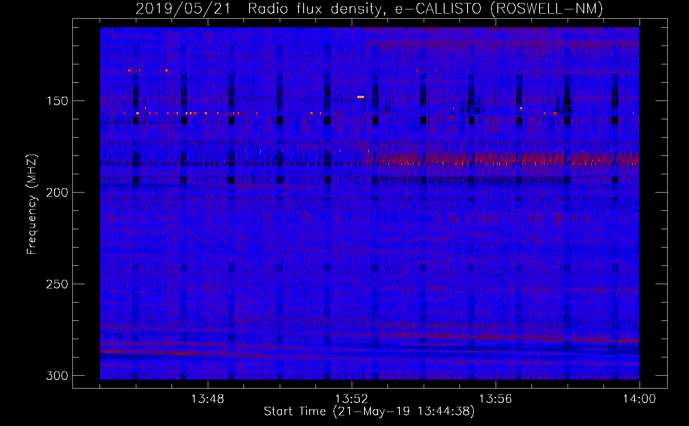Select the 14:00 time tick label
Image resolution: width=689 pixels, height=426 pixels.
(x=639, y=399)
